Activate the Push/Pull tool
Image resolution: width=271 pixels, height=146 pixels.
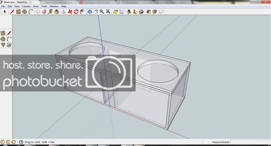tap(64, 12)
